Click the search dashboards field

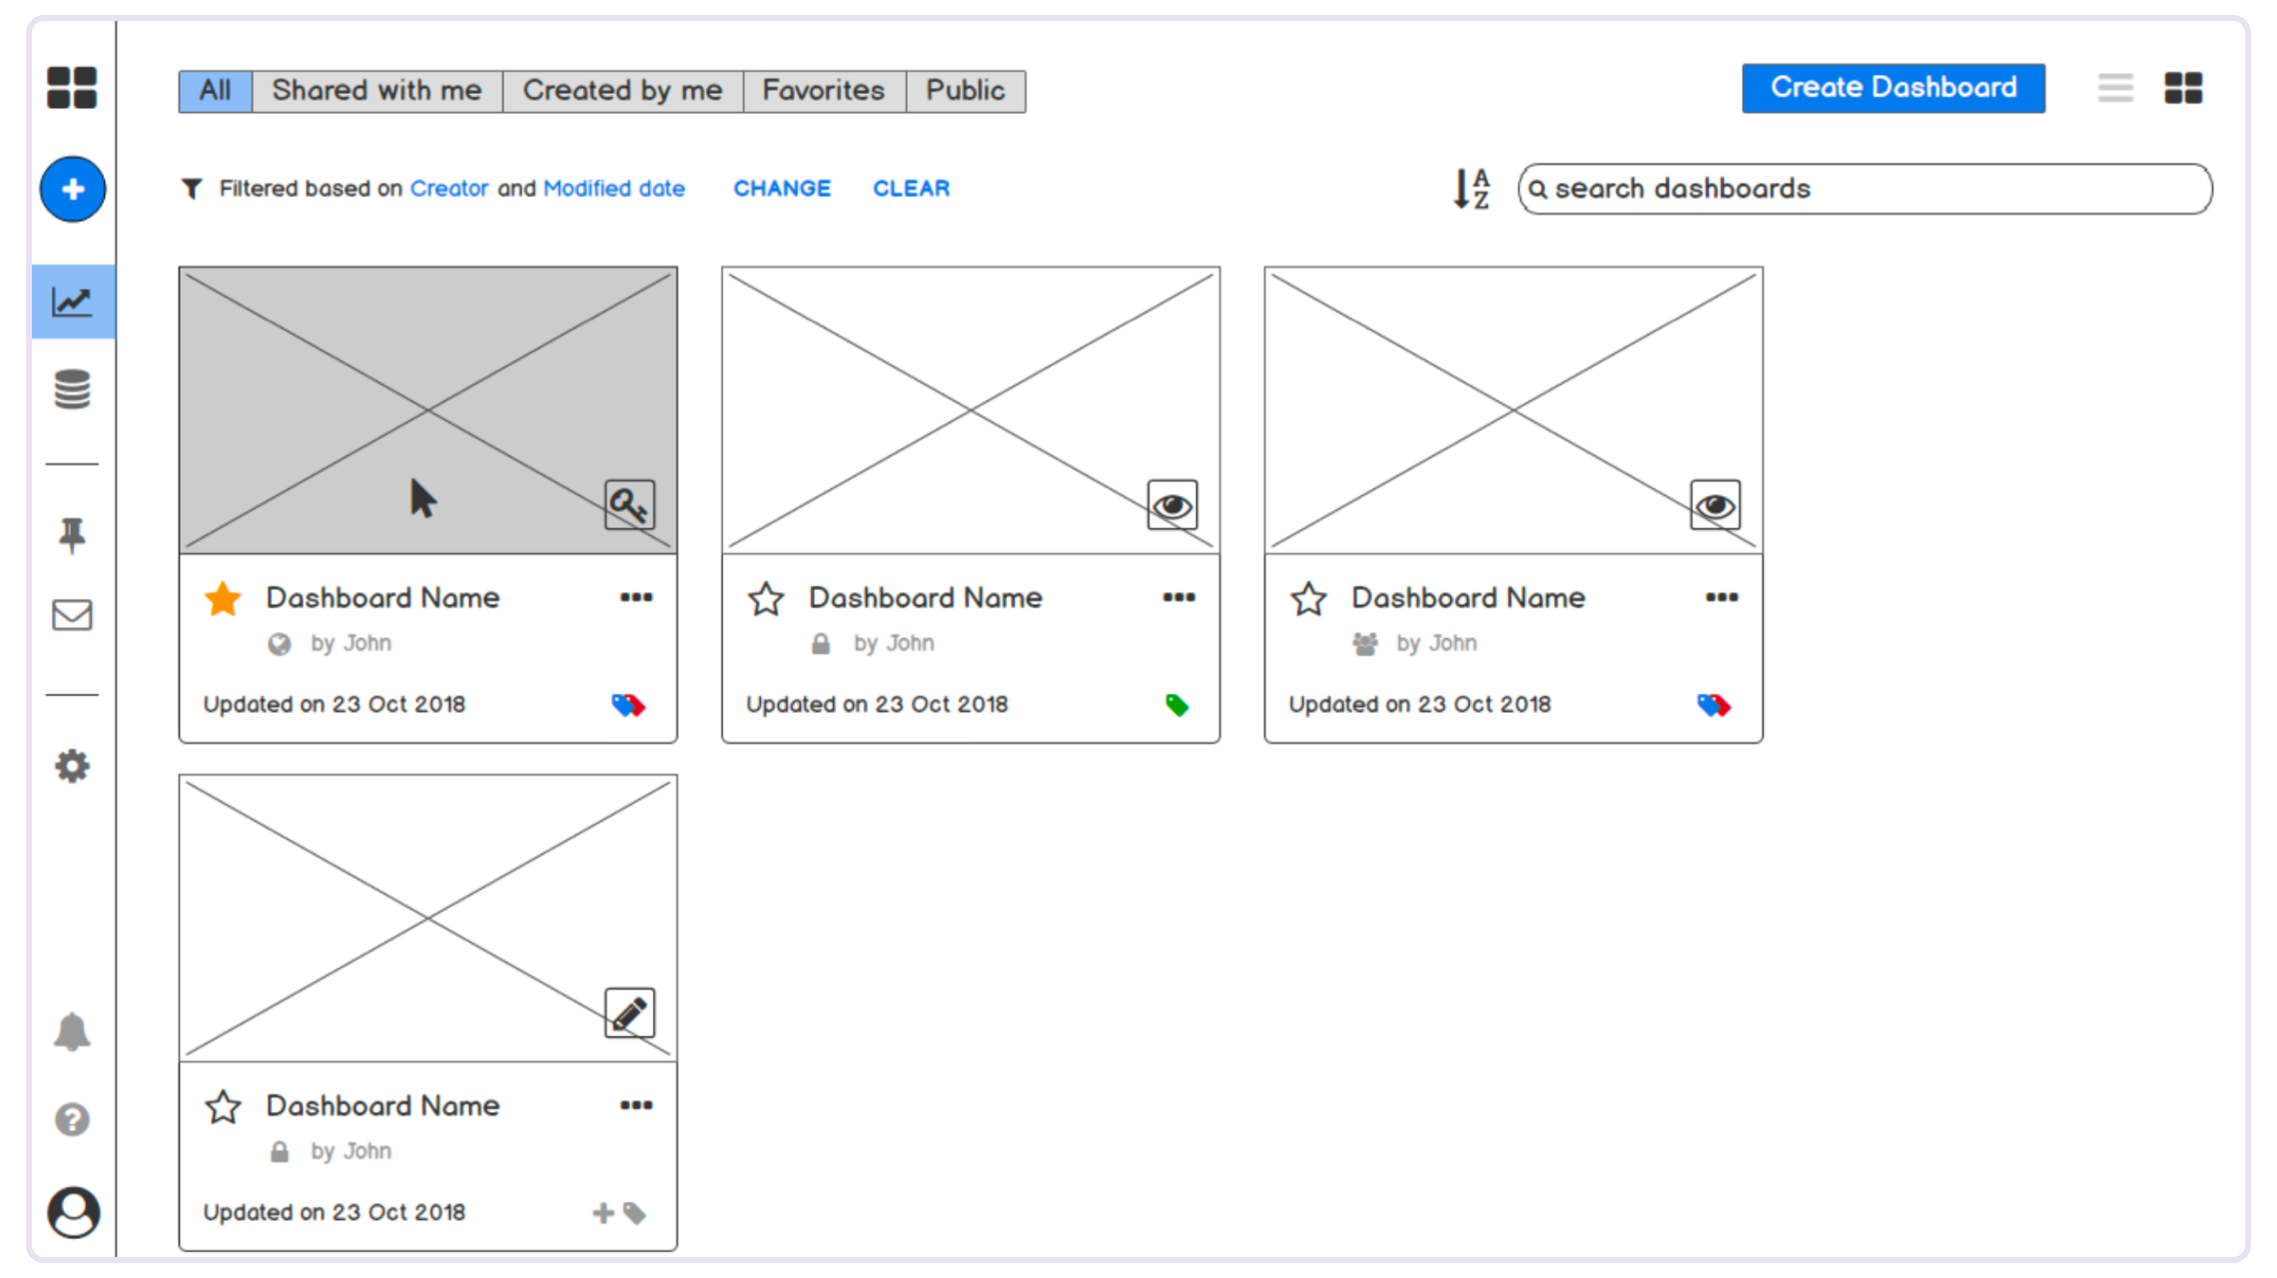(1865, 190)
